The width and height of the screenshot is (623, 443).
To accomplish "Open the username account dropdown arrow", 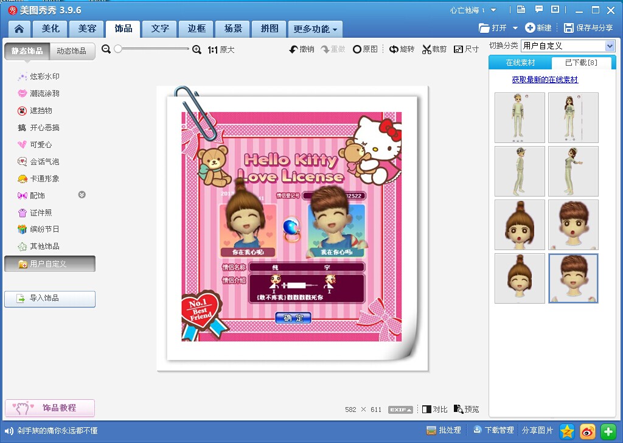I will click(x=493, y=10).
